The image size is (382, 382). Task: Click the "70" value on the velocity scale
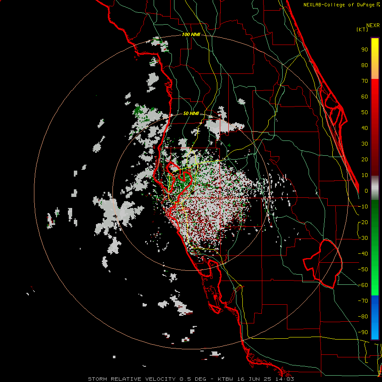tap(365, 81)
